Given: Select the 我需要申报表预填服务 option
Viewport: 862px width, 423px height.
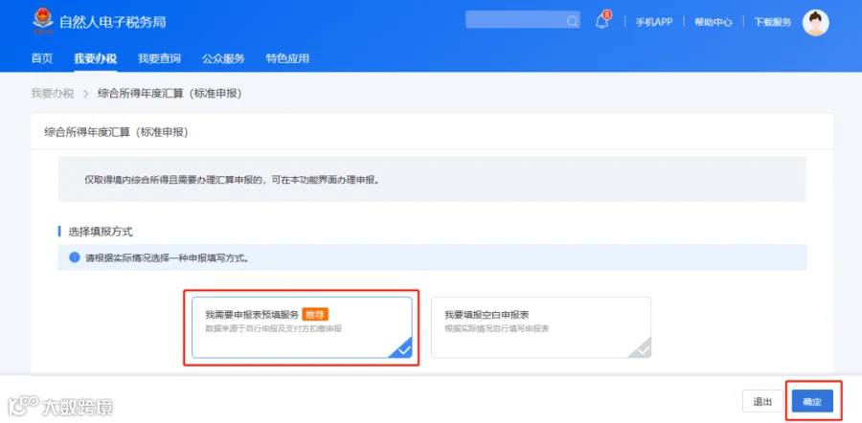Looking at the screenshot, I should [x=302, y=327].
